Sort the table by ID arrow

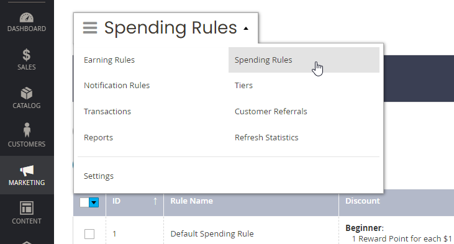155,201
